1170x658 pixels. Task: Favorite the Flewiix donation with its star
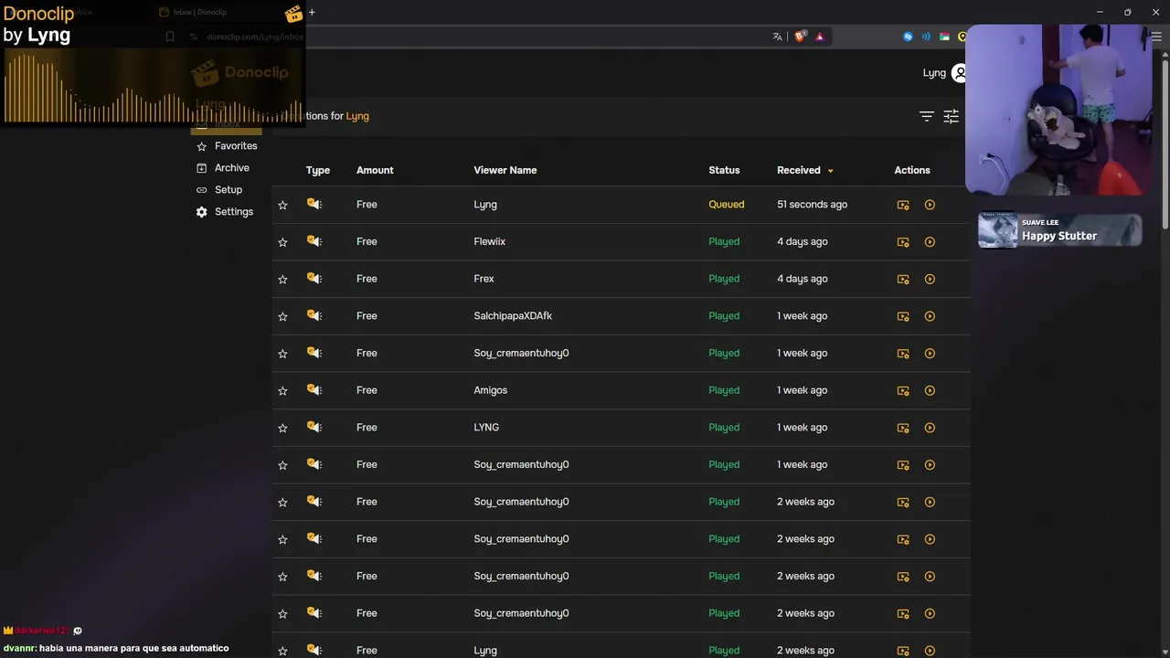point(282,242)
